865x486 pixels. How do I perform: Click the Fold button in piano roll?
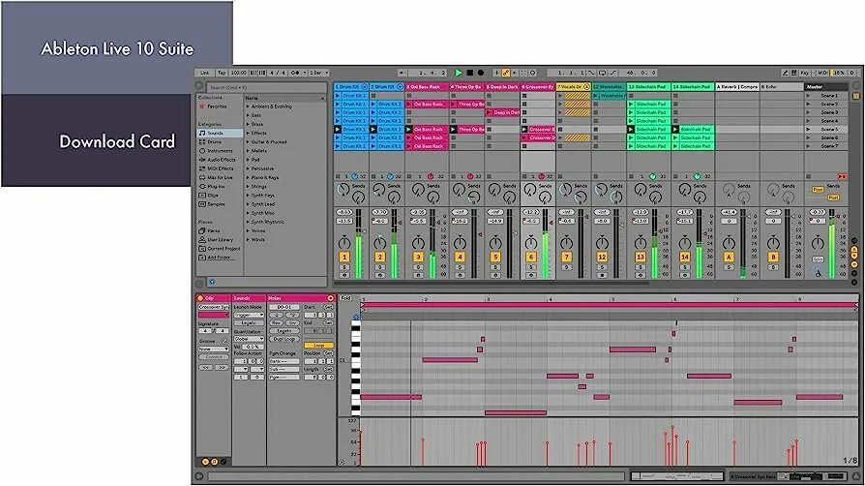tap(345, 298)
